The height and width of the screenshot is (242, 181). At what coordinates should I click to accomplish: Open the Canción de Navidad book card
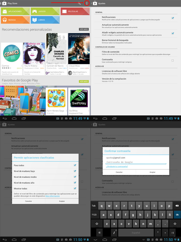pos(57,54)
